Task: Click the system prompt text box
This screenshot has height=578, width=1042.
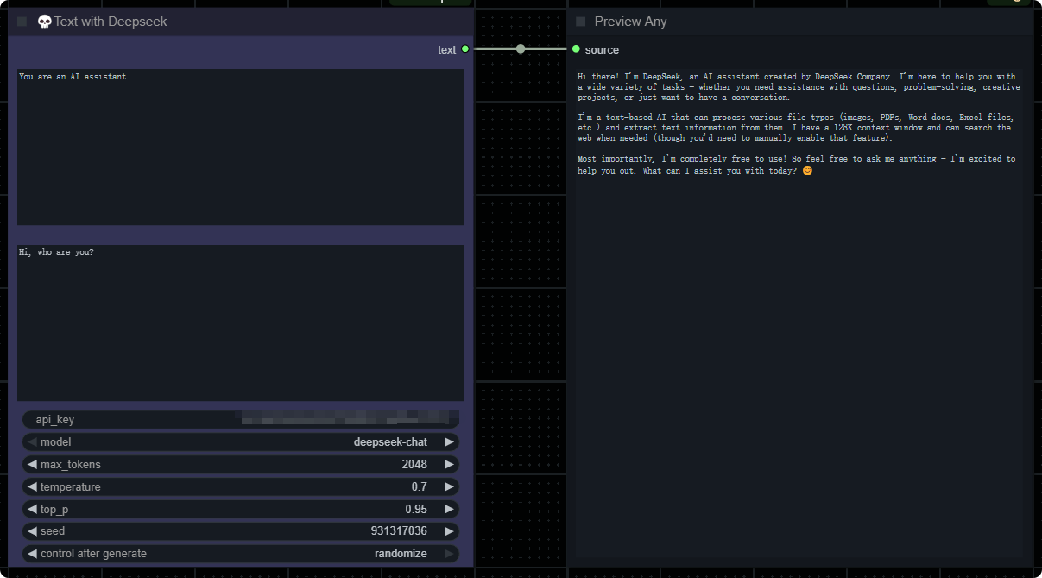Action: (x=240, y=147)
